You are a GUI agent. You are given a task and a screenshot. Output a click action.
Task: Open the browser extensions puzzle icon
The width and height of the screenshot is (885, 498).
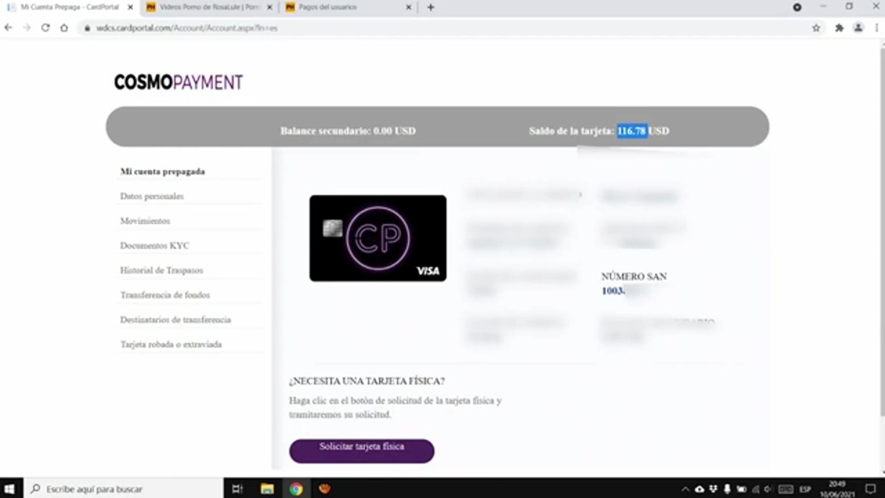click(x=839, y=28)
